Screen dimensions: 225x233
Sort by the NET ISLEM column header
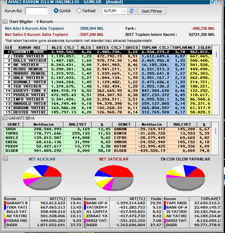199,48
